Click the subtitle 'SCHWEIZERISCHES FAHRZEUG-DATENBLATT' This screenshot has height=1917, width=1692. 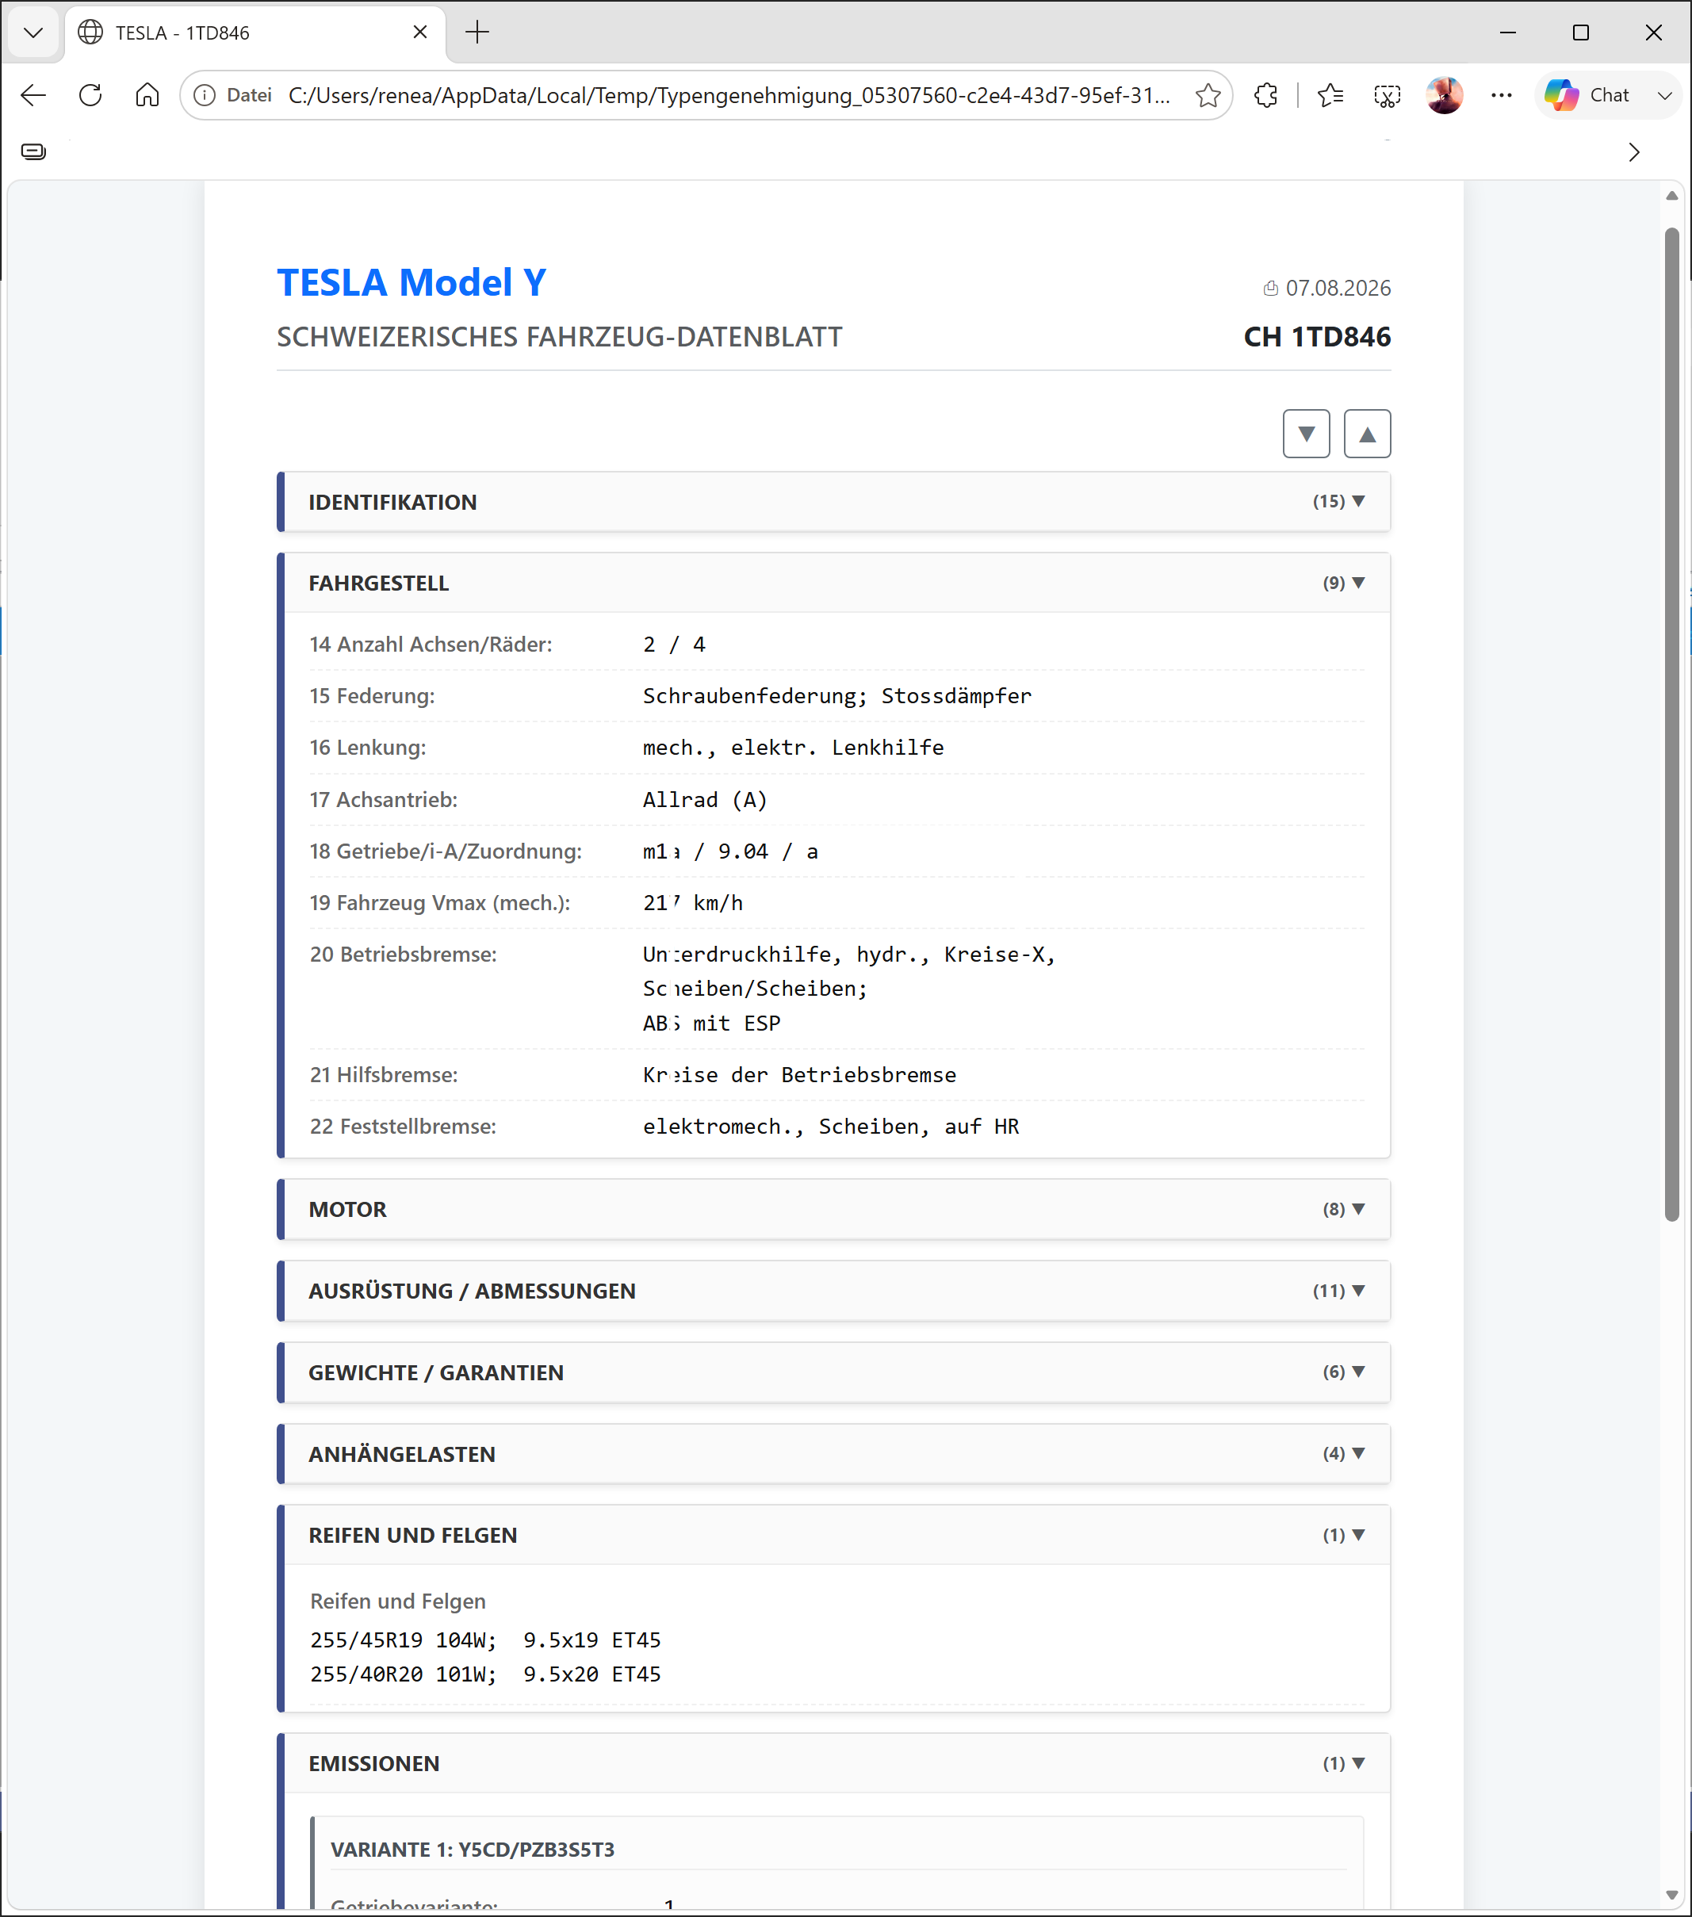559,337
